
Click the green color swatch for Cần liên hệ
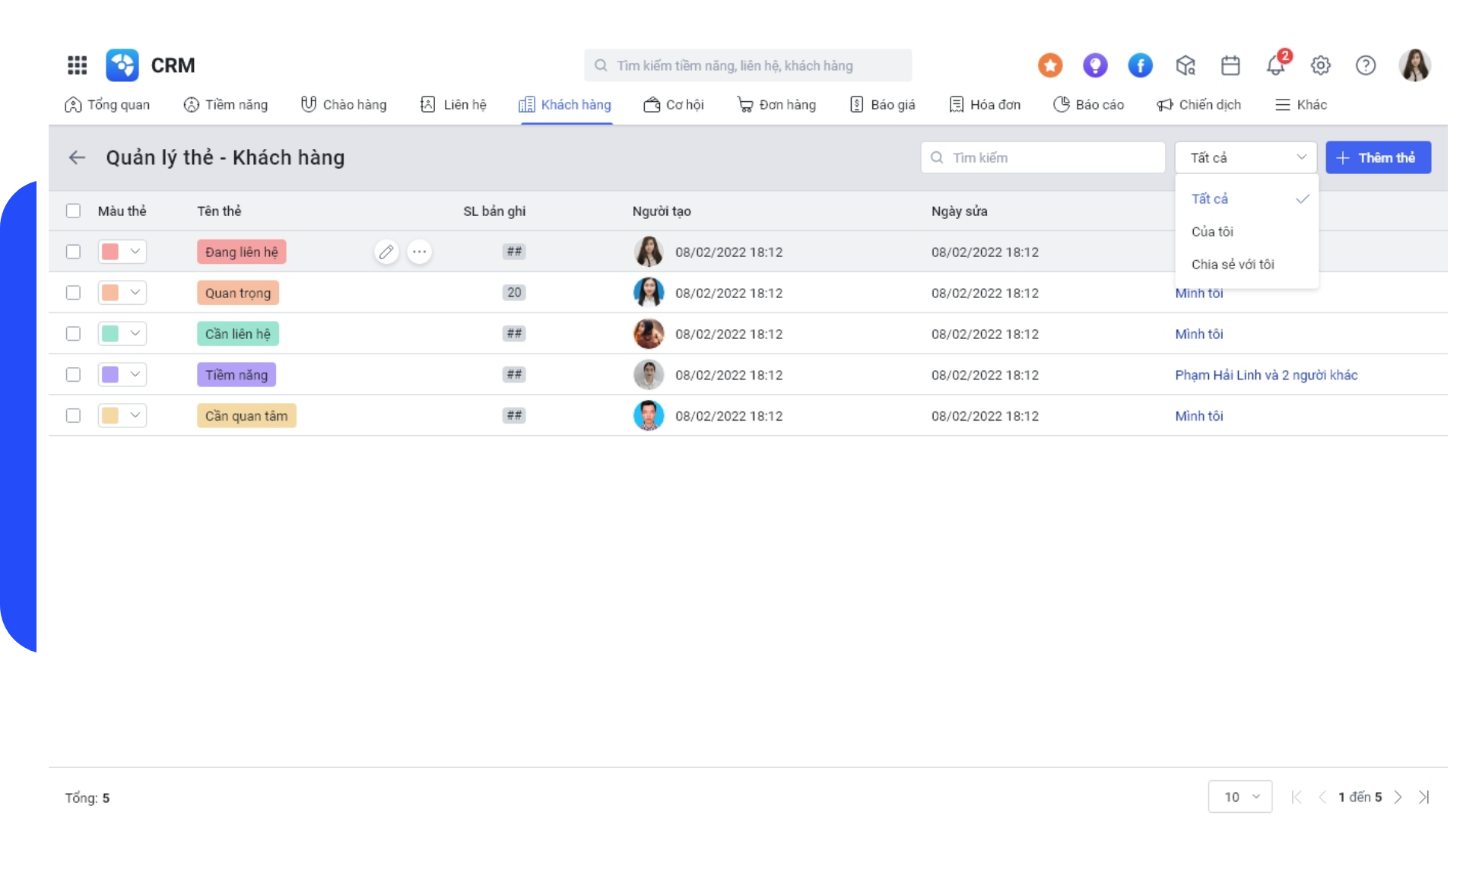(110, 334)
